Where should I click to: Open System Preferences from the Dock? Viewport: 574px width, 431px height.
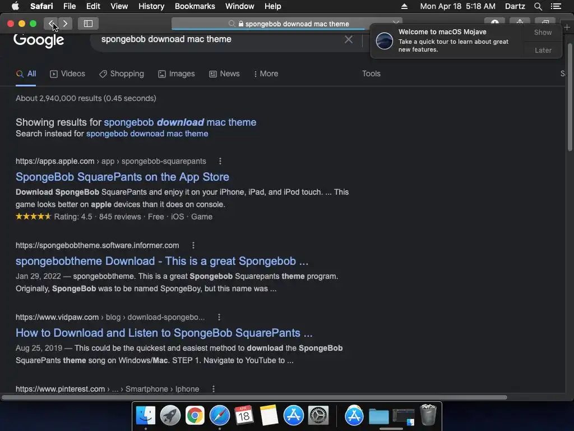click(318, 415)
